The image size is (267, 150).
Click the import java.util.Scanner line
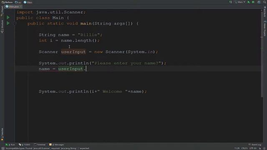(51, 12)
